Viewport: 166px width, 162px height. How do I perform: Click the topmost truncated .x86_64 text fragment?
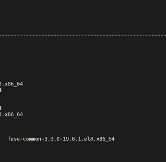coord(12,84)
